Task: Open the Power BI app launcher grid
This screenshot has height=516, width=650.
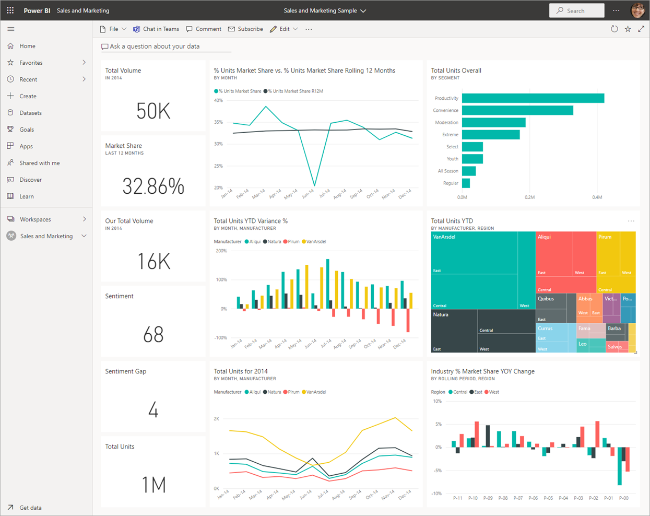Action: coord(10,10)
